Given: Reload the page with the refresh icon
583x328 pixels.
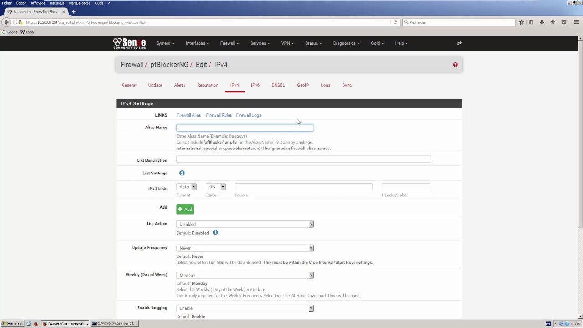Looking at the screenshot, I should coord(395,22).
